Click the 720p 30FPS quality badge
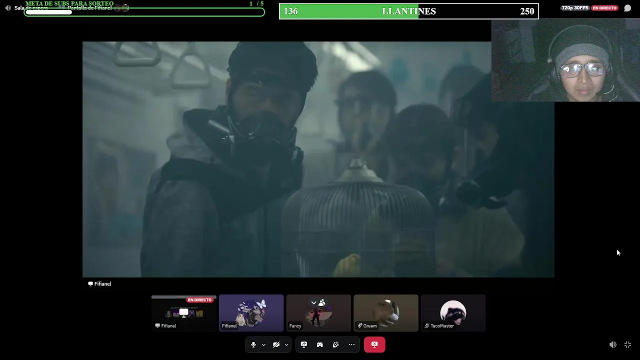The height and width of the screenshot is (360, 640). point(575,8)
